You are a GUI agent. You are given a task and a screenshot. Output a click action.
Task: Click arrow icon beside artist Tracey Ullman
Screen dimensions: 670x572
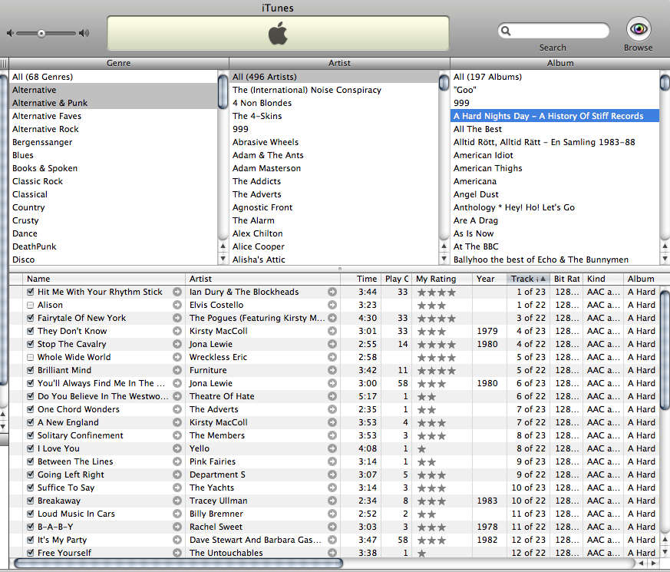pyautogui.click(x=332, y=501)
